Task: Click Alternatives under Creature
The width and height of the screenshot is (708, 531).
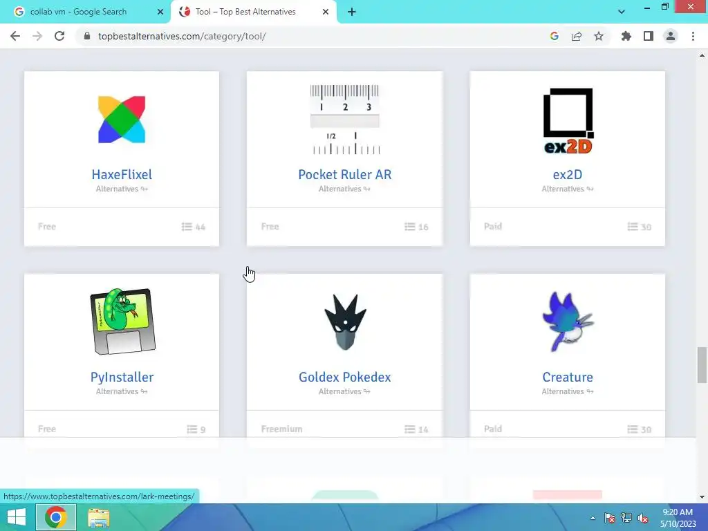Action: [x=568, y=391]
